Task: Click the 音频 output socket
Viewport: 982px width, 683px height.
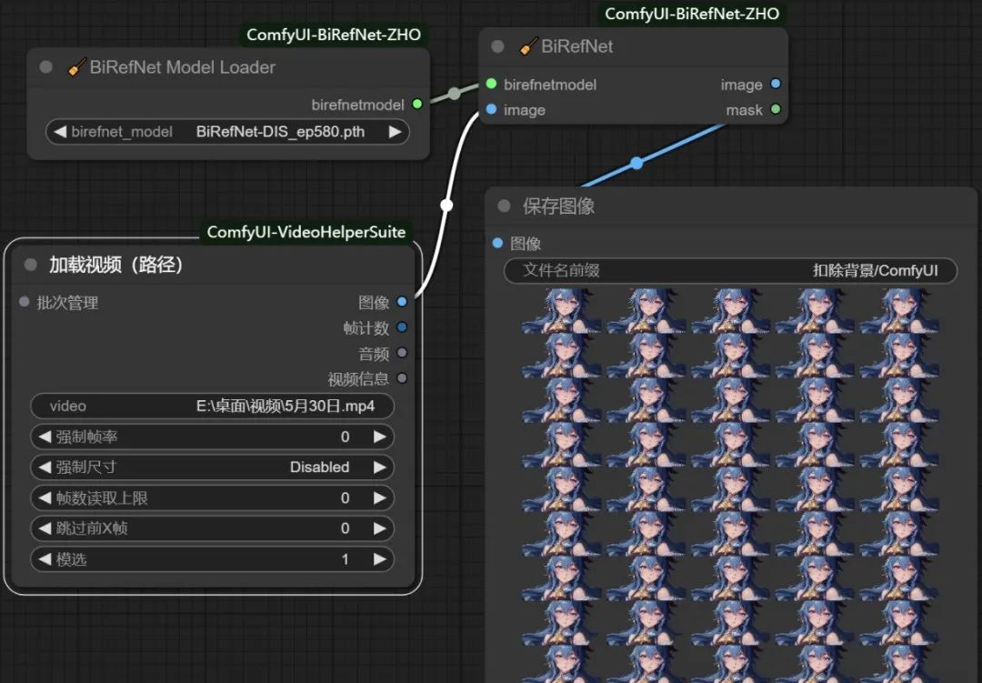Action: [402, 353]
